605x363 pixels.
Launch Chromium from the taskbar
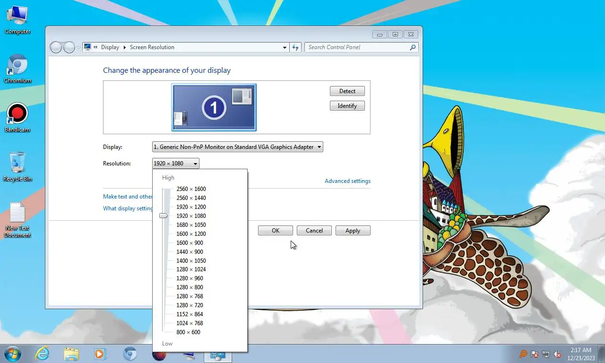click(130, 354)
